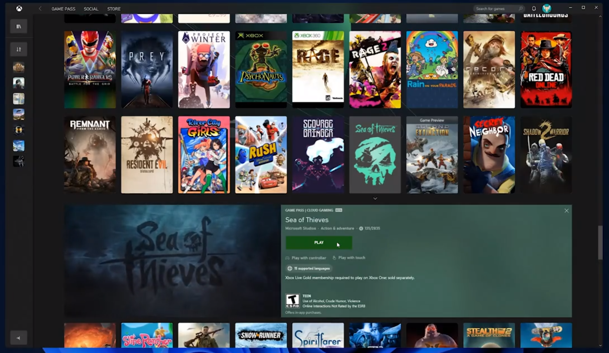This screenshot has height=353, width=609.
Task: Select the Rain on Your Parade tile
Action: coord(432,70)
